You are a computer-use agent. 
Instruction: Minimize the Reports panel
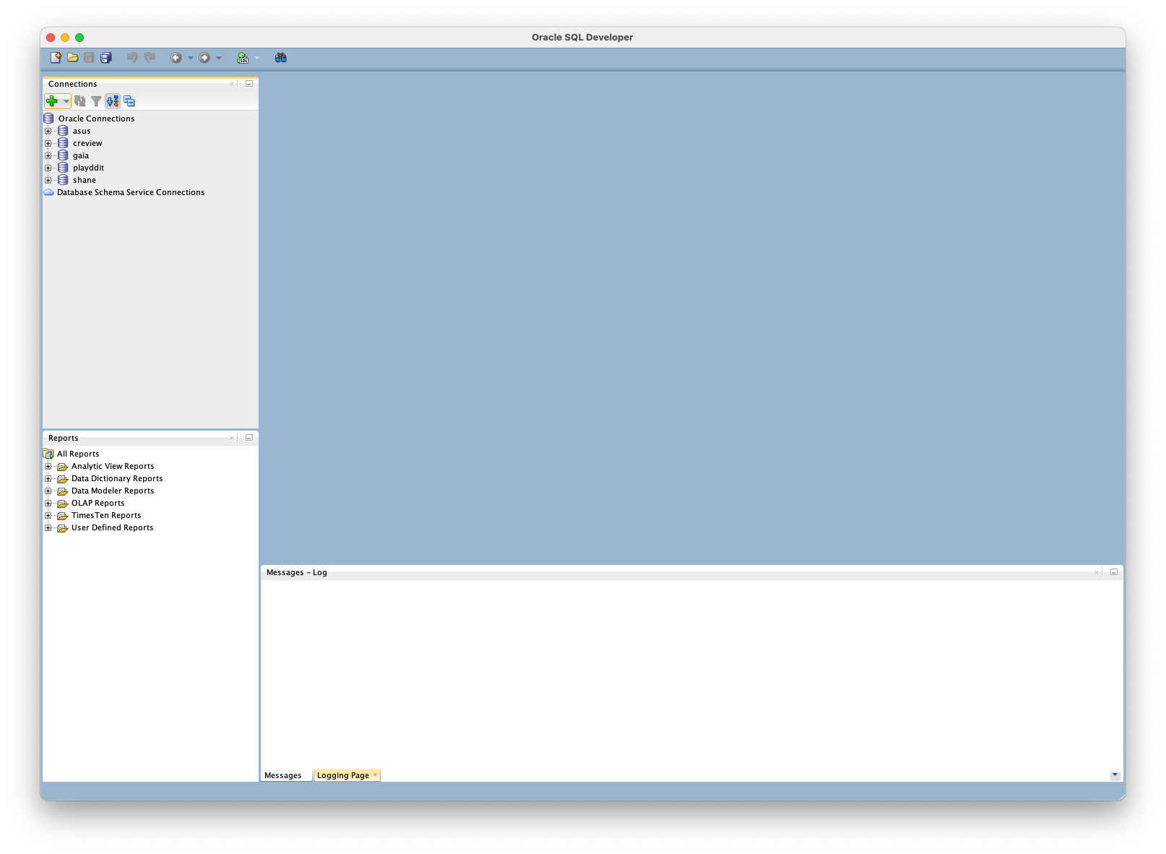click(249, 438)
